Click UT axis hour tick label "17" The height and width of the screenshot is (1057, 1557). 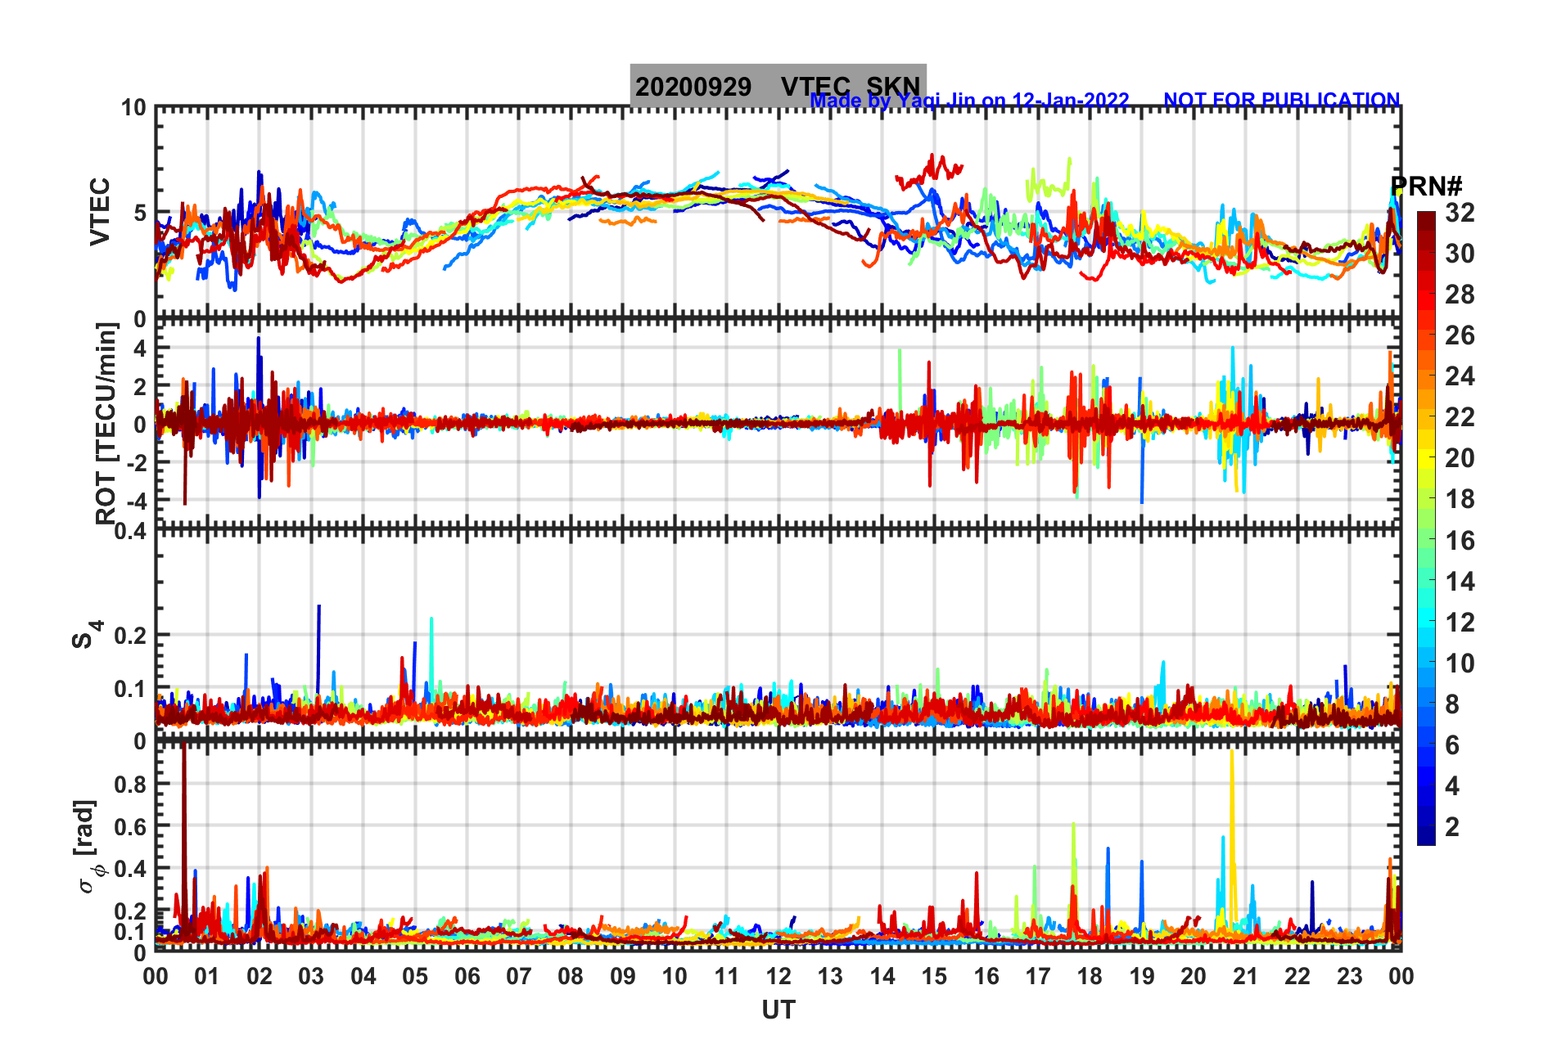click(x=1038, y=976)
